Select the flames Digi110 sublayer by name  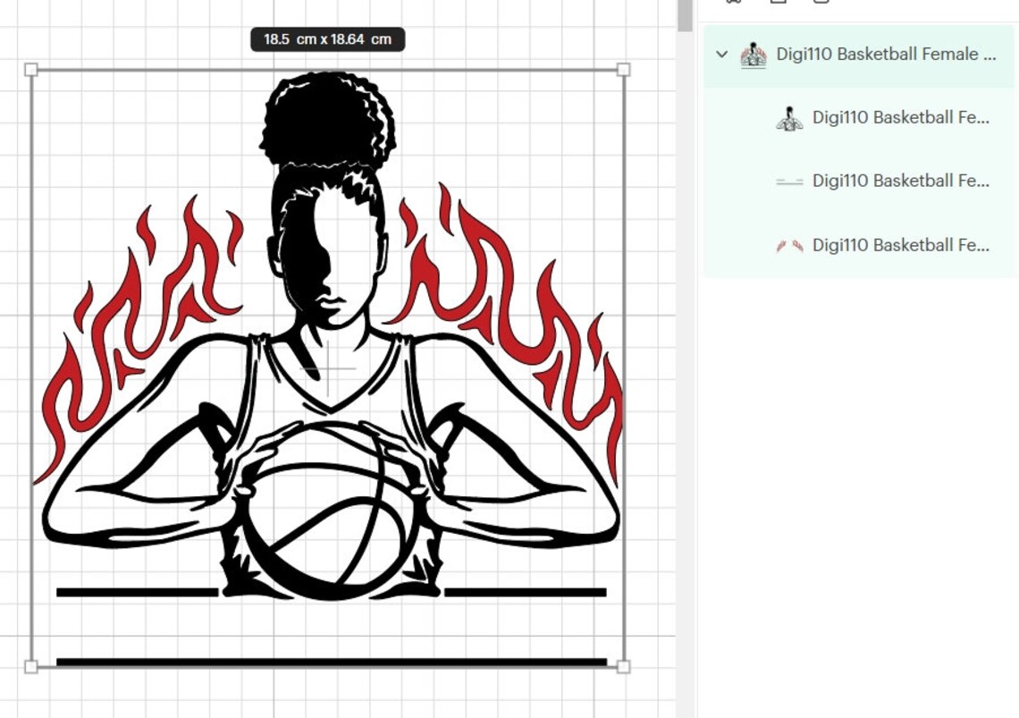(900, 244)
